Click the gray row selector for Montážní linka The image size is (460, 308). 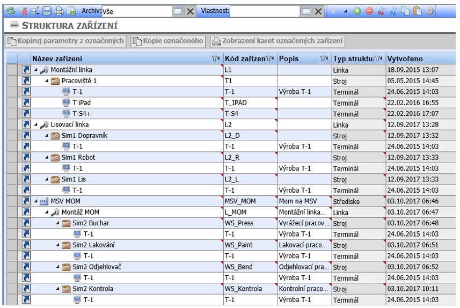click(x=12, y=70)
